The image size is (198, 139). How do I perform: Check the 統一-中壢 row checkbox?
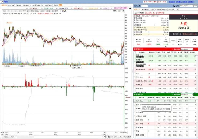point(135,124)
